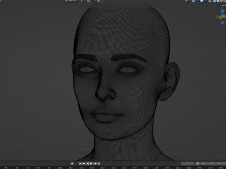Open the Options dropdown in the viewport
The image size is (226, 169).
pos(223,6)
